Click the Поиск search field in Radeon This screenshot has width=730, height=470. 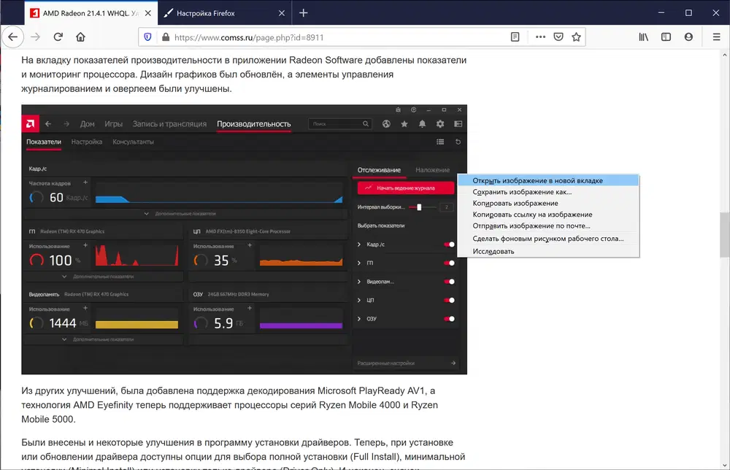click(x=340, y=124)
